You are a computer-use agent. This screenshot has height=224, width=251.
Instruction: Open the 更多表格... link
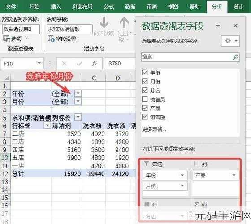[154, 129]
